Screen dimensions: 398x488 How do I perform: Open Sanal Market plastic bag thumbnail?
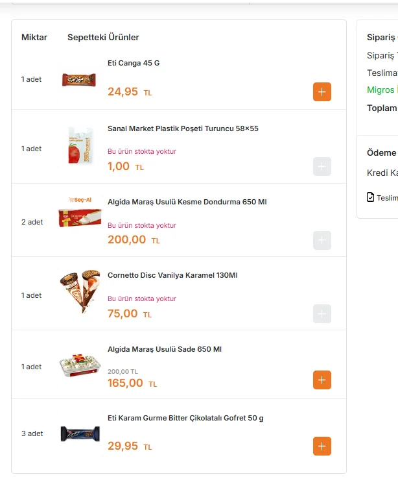click(79, 145)
